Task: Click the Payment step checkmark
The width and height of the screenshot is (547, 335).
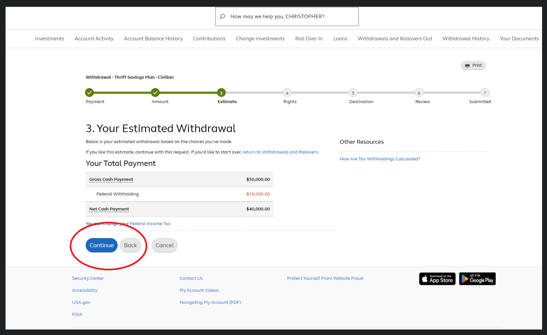Action: click(89, 92)
